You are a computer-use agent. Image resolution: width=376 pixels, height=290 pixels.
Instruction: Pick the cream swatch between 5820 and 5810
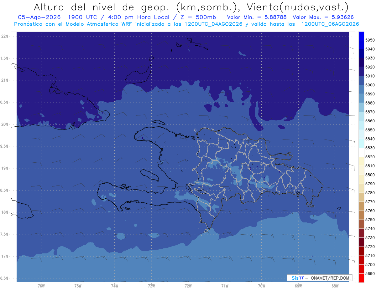pos(361,161)
